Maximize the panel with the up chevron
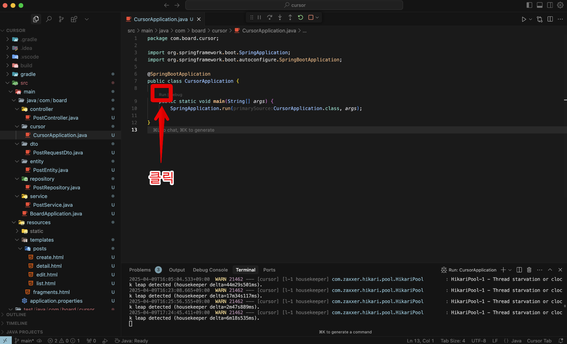 550,270
